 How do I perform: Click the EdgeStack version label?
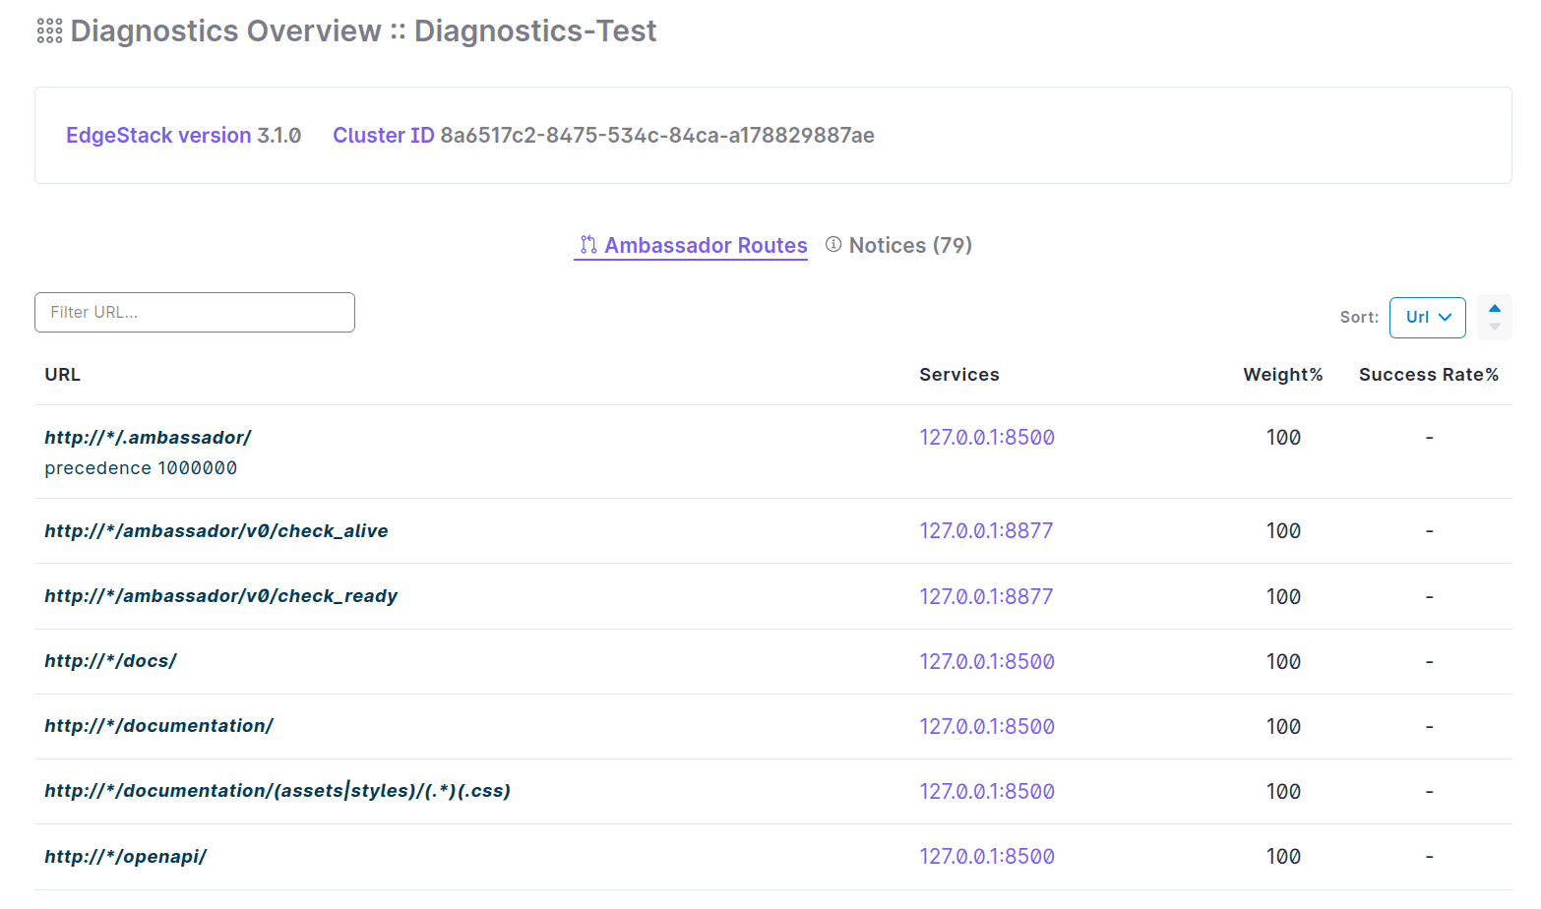pyautogui.click(x=158, y=136)
